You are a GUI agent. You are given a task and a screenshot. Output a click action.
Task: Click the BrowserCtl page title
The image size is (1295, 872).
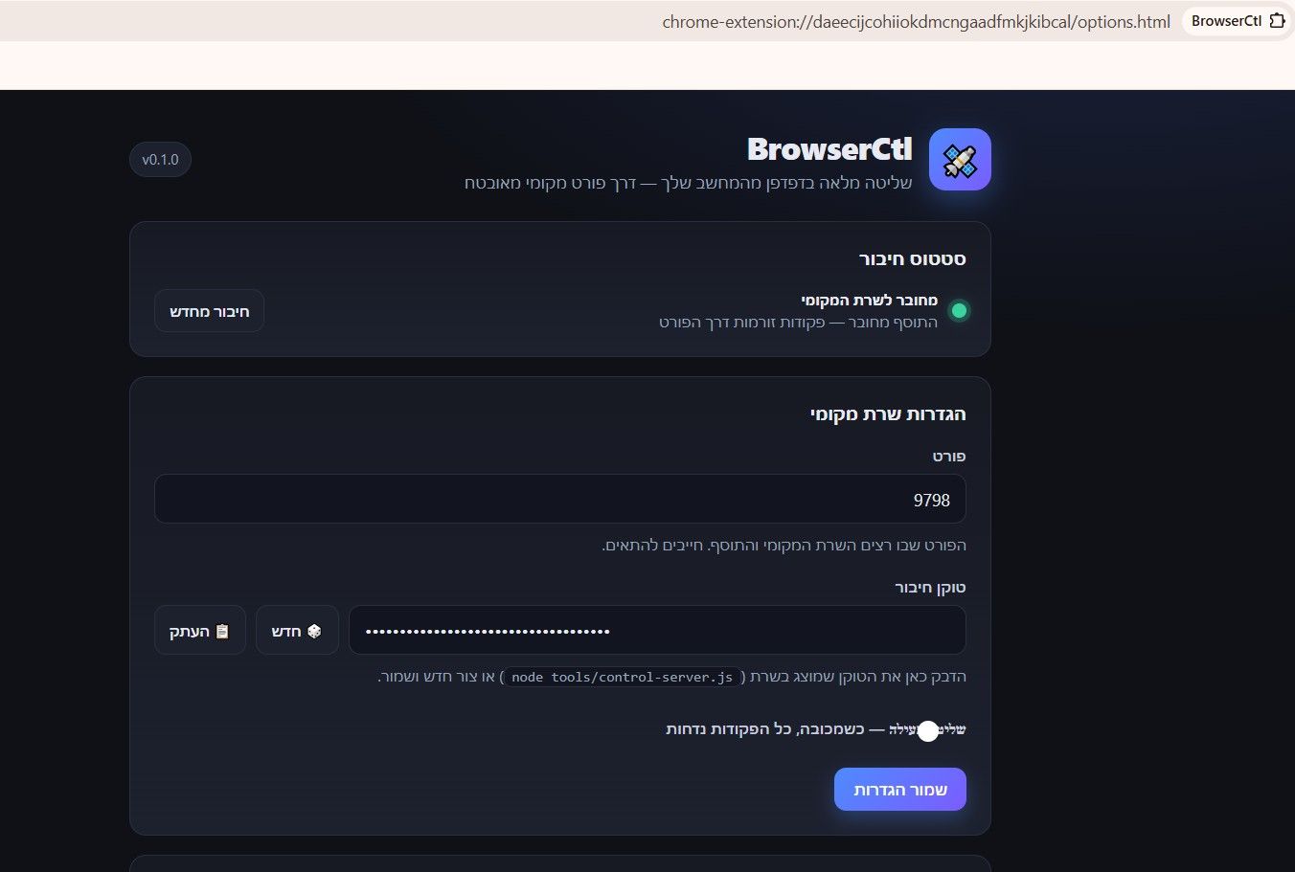(x=829, y=149)
